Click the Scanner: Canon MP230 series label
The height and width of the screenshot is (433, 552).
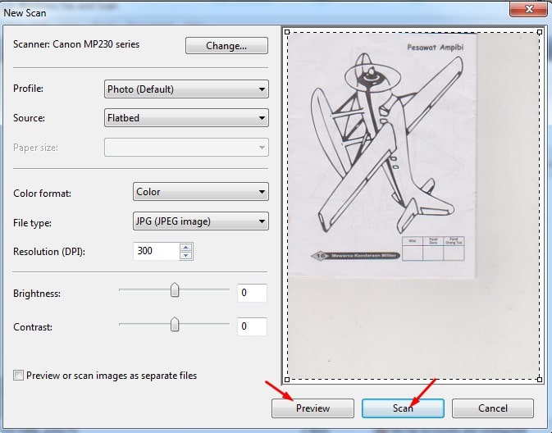(76, 44)
